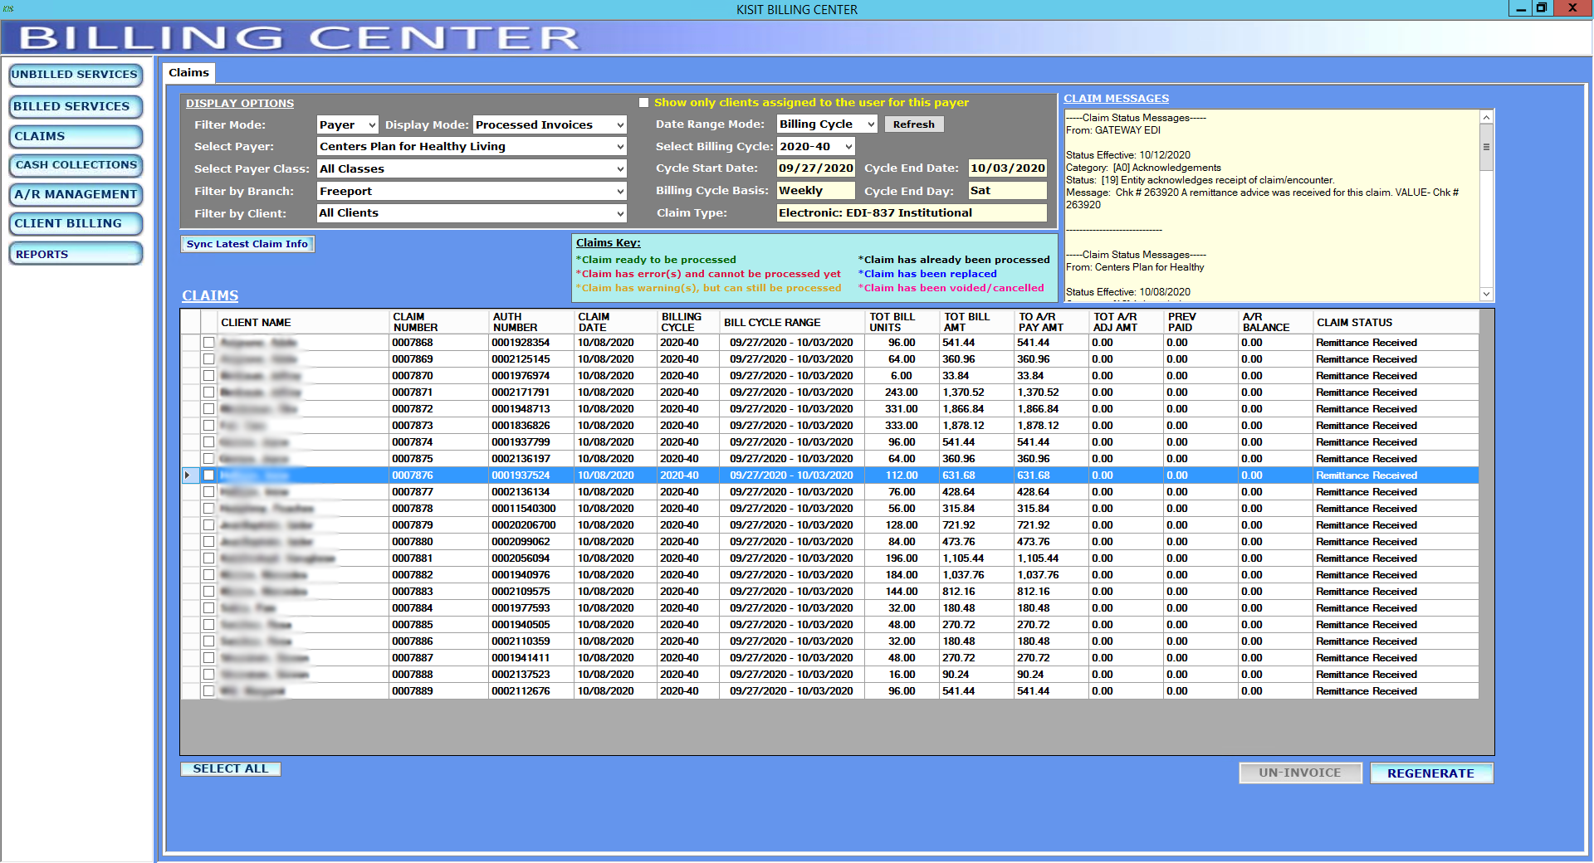Click Sync Latest Claim Info button

[247, 244]
